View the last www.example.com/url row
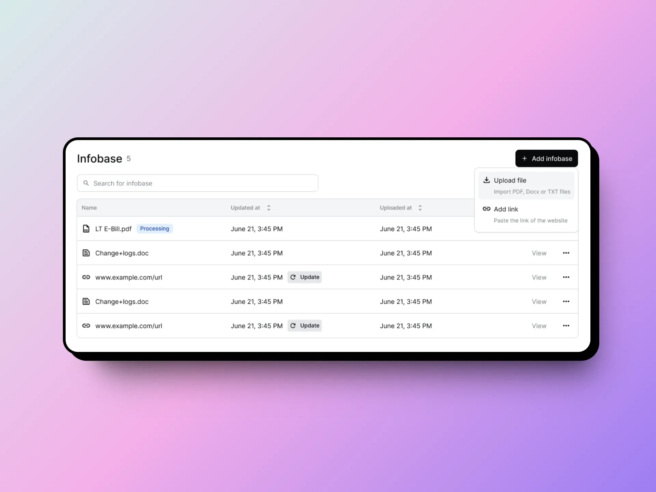Screen dimensions: 656x492 pos(539,326)
